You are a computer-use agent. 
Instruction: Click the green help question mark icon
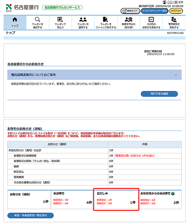(173, 194)
